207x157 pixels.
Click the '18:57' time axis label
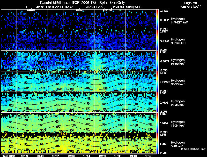click(x=55, y=156)
